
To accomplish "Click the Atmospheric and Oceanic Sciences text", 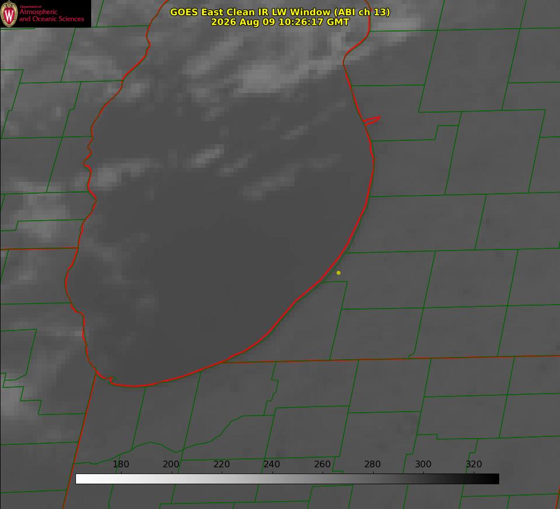I will (51, 15).
